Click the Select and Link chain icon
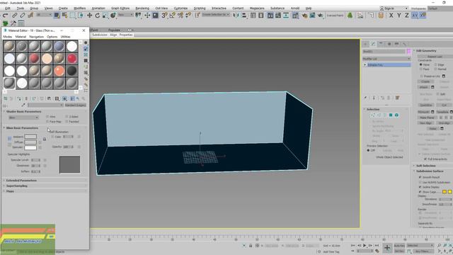 (14, 15)
